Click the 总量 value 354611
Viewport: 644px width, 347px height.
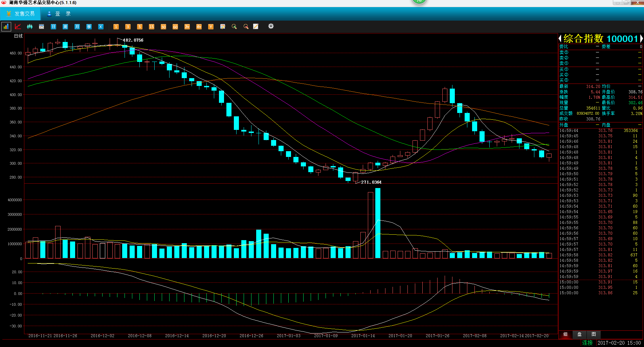593,108
